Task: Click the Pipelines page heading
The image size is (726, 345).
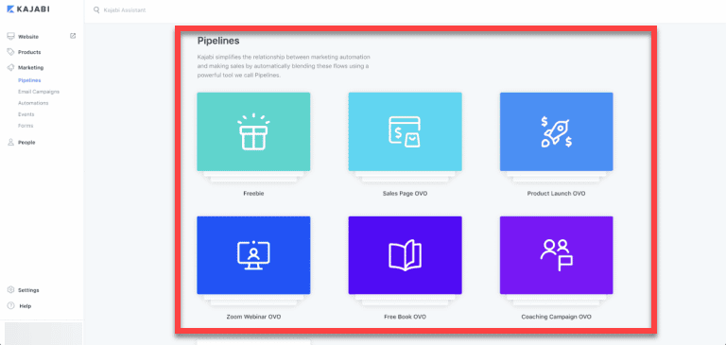Action: (x=218, y=41)
